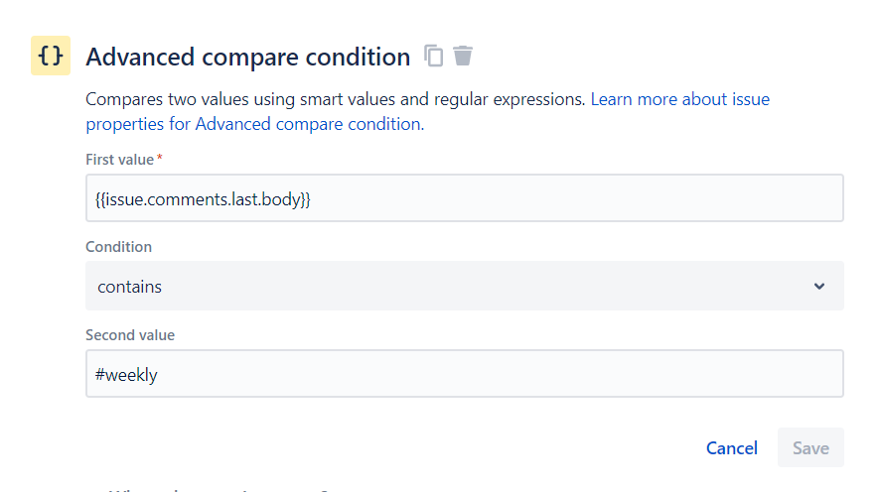The width and height of the screenshot is (880, 492).
Task: Open the Condition dropdown showing "contains"
Action: 464,287
